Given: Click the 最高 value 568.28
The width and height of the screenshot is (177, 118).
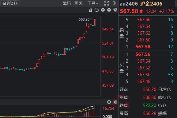Looking at the screenshot, I should (149, 113).
